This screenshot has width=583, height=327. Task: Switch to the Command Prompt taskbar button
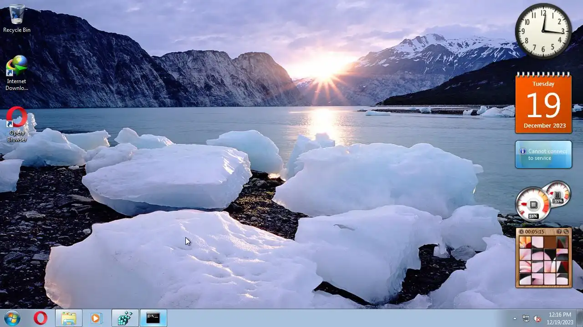pyautogui.click(x=153, y=318)
